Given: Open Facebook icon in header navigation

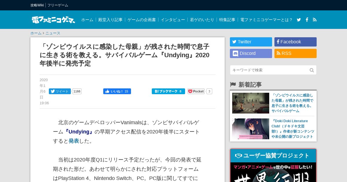Looking at the screenshot, I should [x=307, y=20].
